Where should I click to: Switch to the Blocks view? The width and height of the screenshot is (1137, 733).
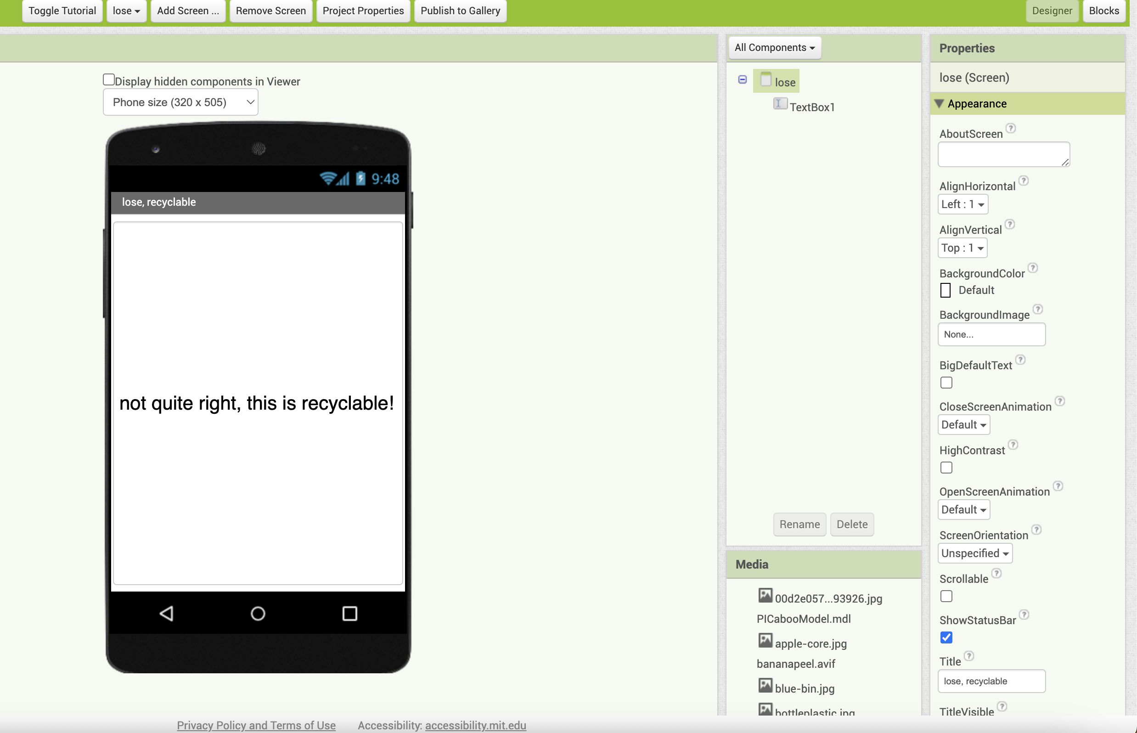click(1103, 11)
